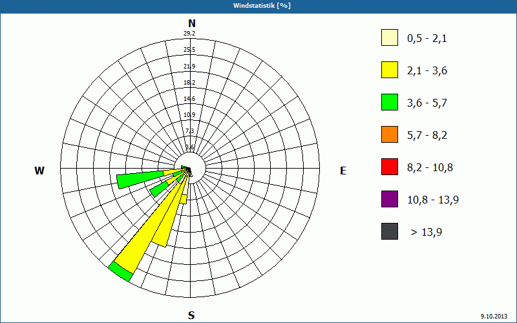Click the 7,3 radial axis value

189,131
